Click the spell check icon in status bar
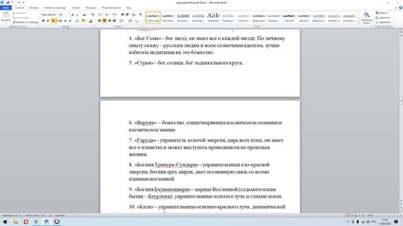Viewport: 403px width, 226px height. (x=50, y=215)
